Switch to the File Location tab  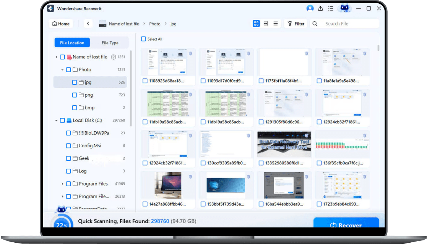tap(72, 43)
